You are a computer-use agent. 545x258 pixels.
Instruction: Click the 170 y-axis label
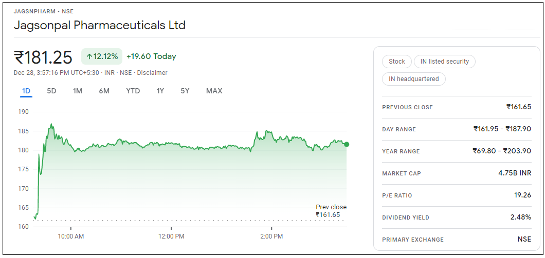pos(24,189)
